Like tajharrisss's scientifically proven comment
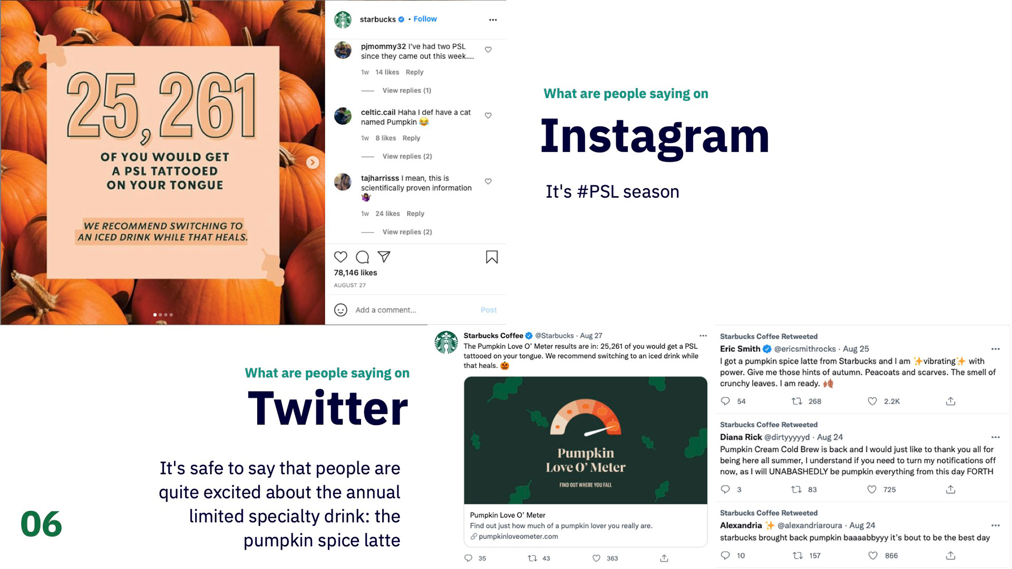Screen dimensions: 1012x569 488,181
